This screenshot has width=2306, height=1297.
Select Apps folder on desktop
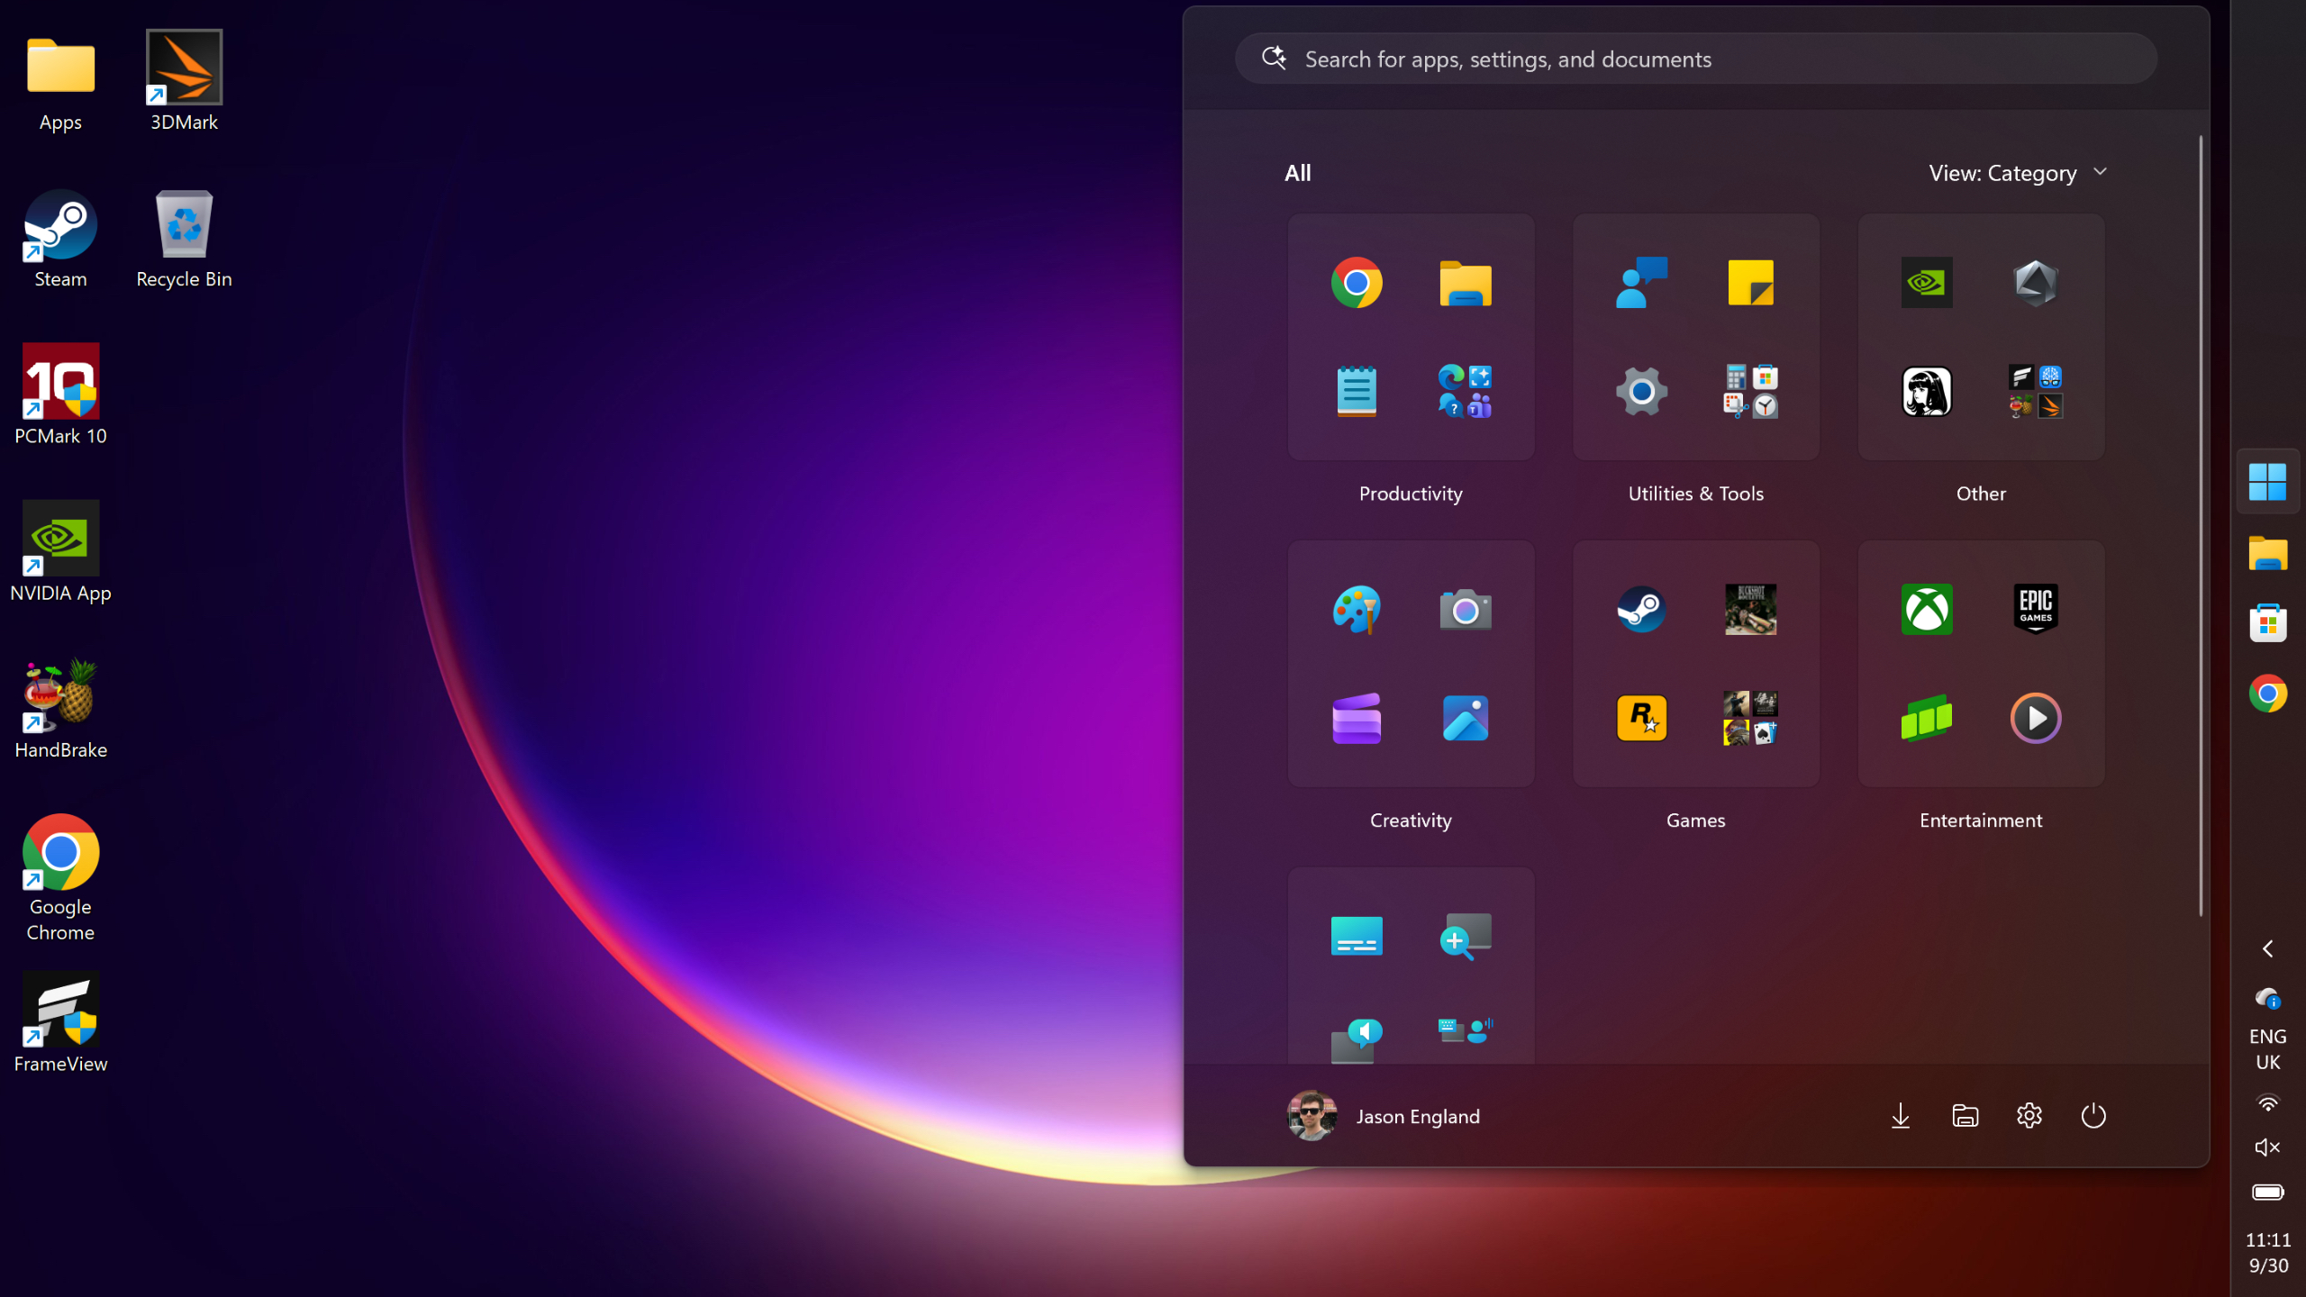point(60,83)
